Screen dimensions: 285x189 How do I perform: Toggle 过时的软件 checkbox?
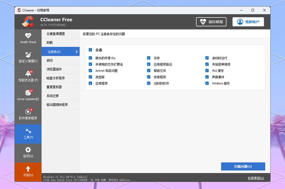tap(149, 83)
